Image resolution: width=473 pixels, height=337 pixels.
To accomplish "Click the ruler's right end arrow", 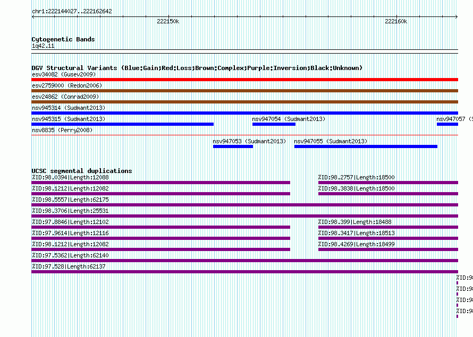I will pos(457,17).
